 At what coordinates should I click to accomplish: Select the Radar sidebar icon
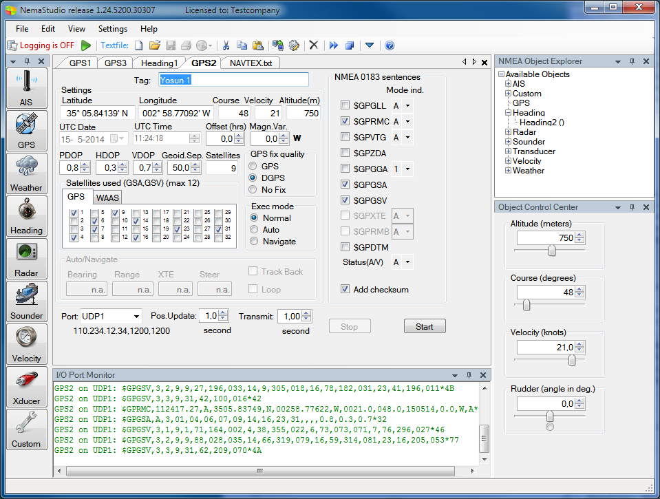[x=26, y=258]
